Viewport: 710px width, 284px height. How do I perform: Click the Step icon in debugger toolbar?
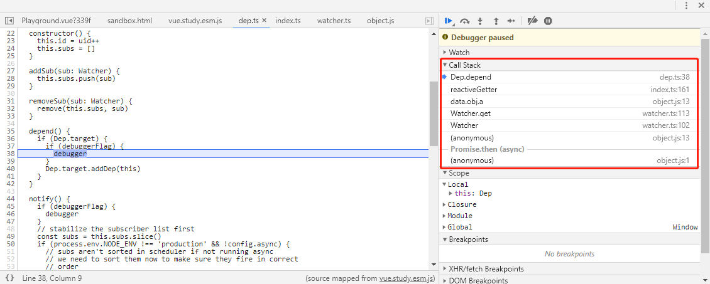coord(511,21)
